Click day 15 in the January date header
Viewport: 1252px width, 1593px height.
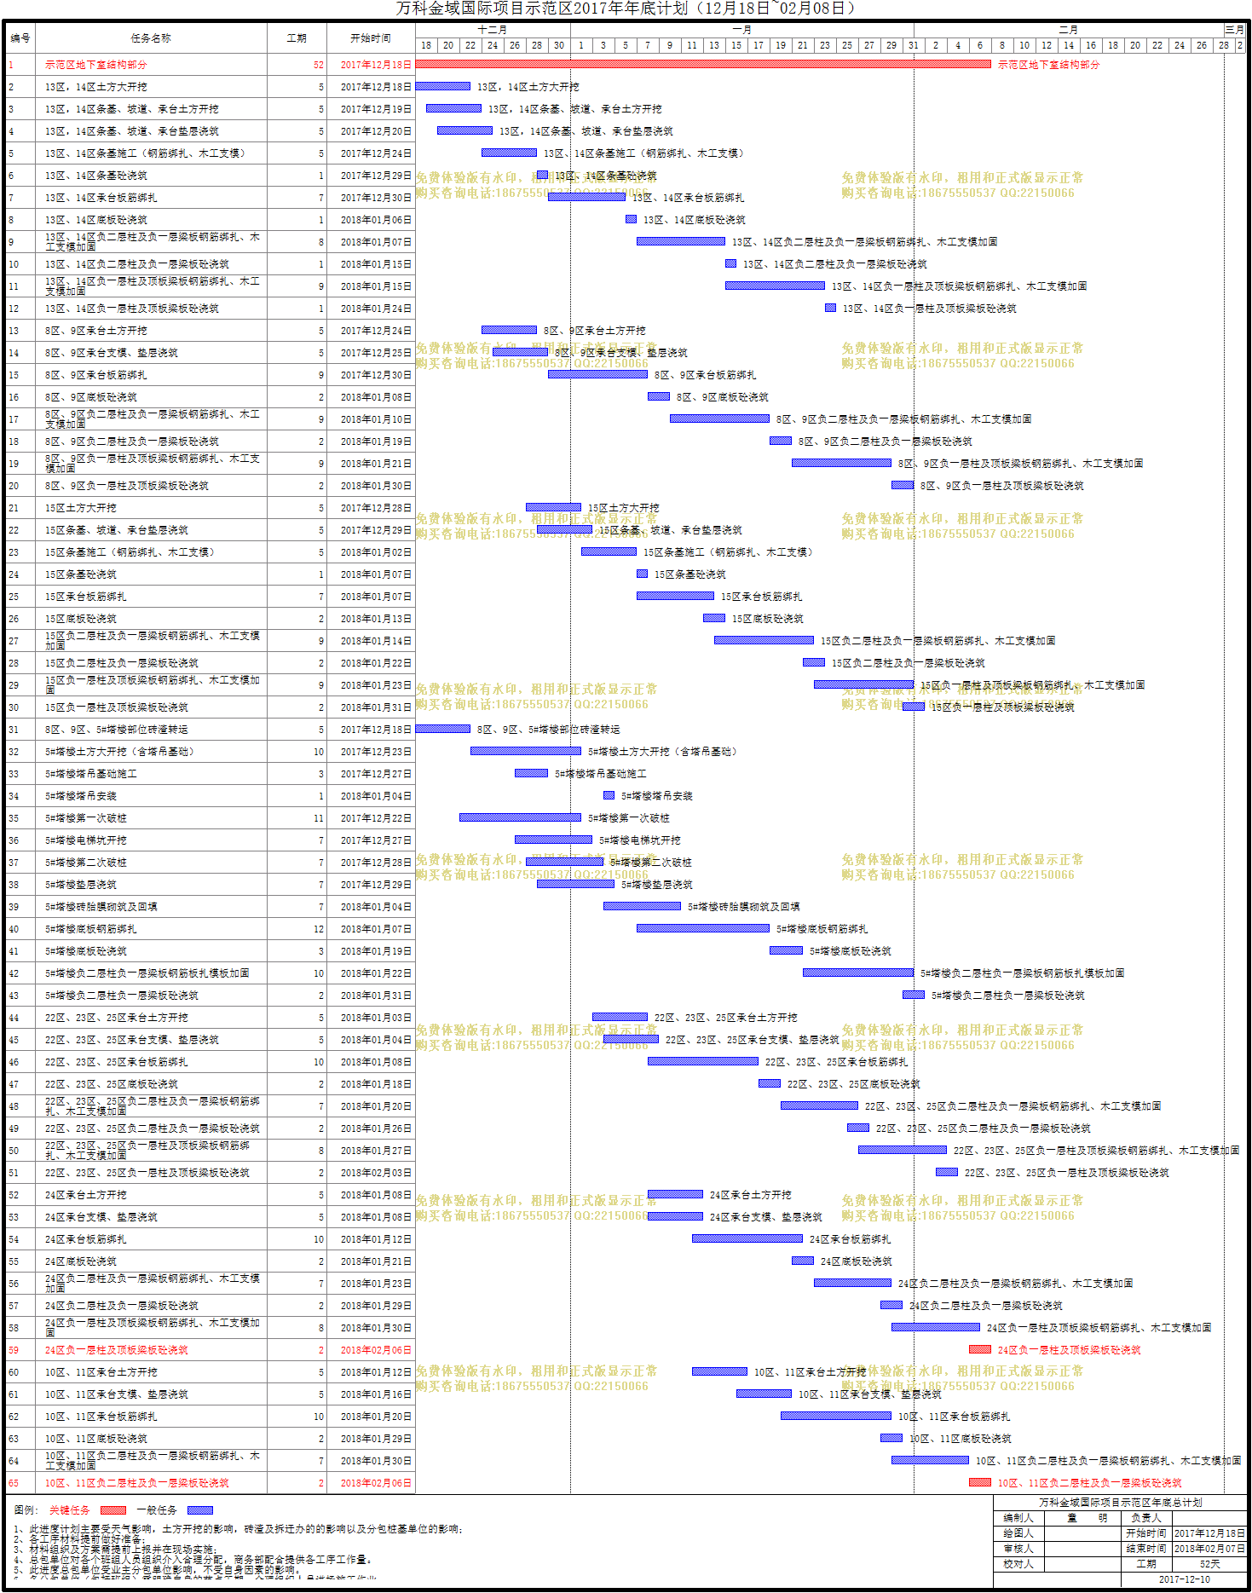pyautogui.click(x=736, y=45)
